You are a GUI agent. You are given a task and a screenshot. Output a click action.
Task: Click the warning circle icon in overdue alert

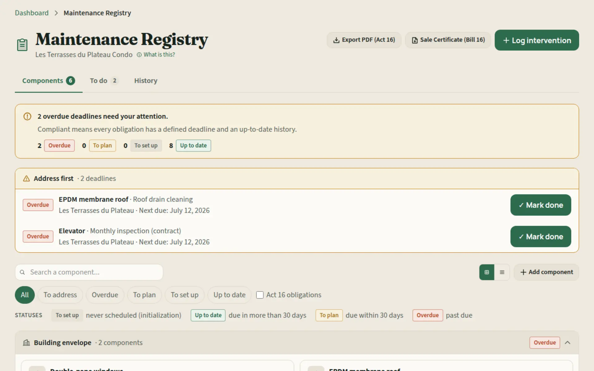(28, 117)
